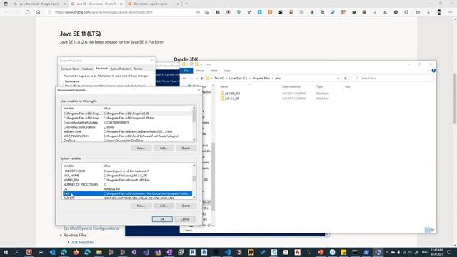Click Program Files in Explorer breadcrumb
457x257 pixels.
tap(261, 79)
